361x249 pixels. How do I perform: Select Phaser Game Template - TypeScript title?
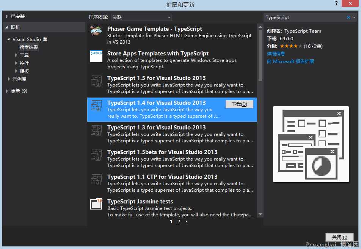pos(155,29)
